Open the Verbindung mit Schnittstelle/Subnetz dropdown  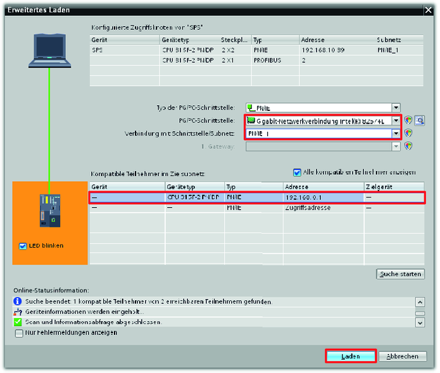pos(396,134)
